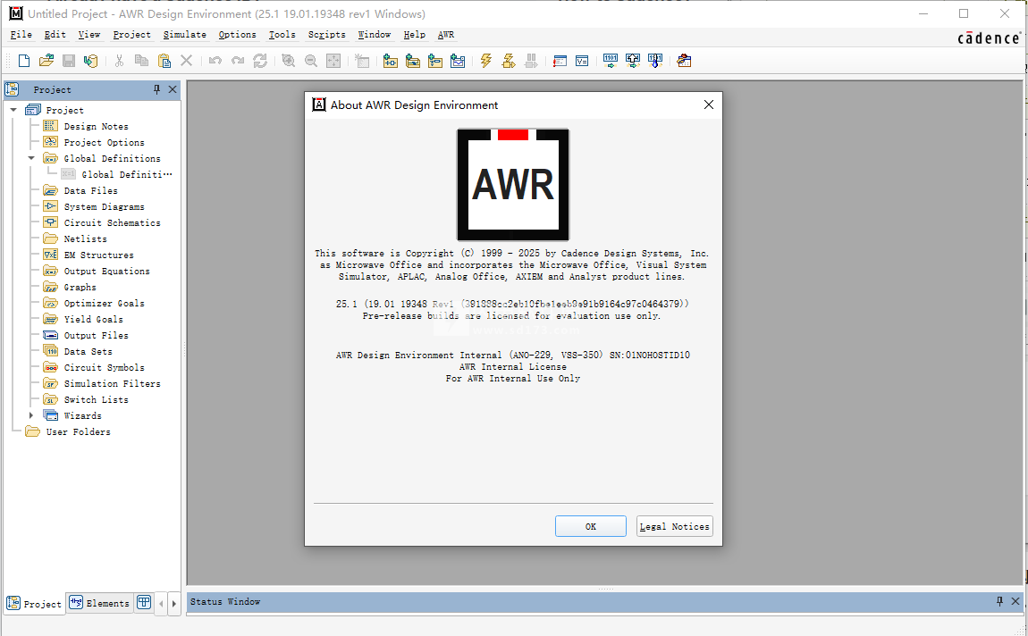Pin the Project panel with pushpin
The width and height of the screenshot is (1028, 636).
point(156,89)
